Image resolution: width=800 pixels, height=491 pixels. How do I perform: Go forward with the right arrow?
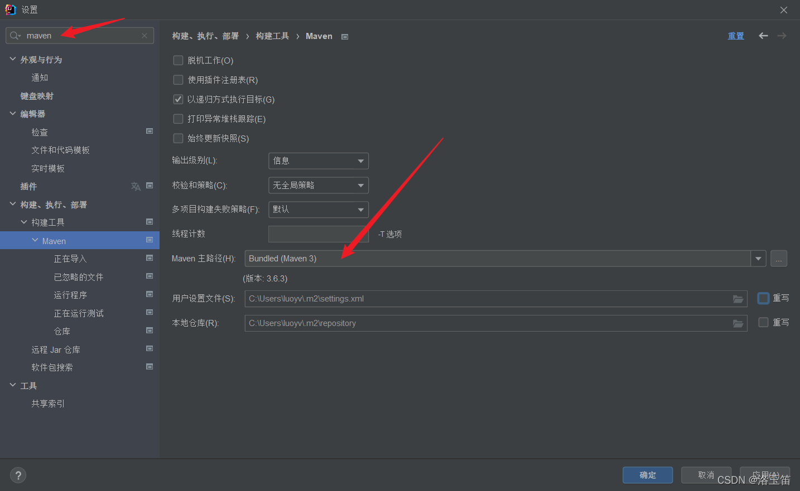click(782, 36)
